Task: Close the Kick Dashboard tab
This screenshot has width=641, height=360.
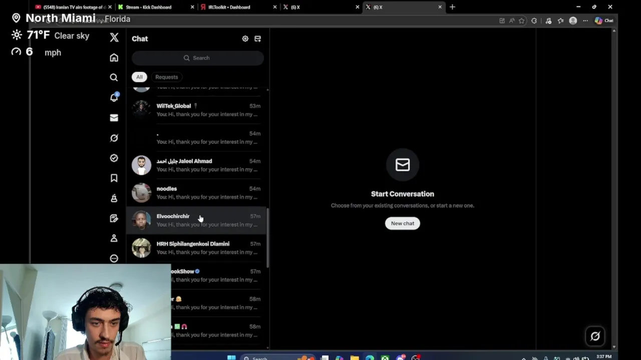Action: pyautogui.click(x=193, y=7)
